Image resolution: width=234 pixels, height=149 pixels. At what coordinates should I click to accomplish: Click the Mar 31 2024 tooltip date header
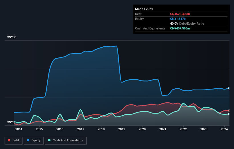[144, 9]
